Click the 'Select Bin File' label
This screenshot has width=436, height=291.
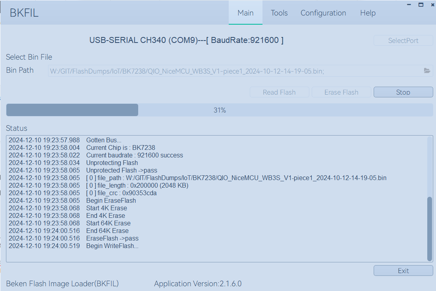tap(29, 57)
